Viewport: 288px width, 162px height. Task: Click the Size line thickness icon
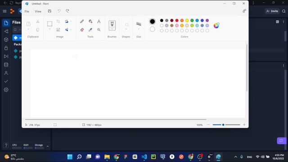[x=139, y=24]
